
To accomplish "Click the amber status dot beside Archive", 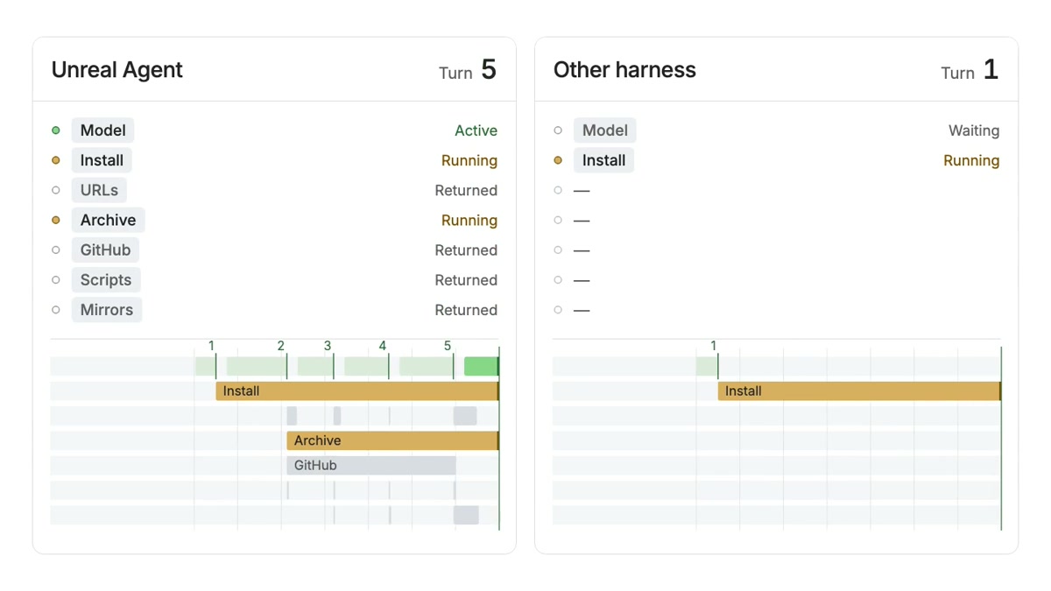I will tap(56, 220).
